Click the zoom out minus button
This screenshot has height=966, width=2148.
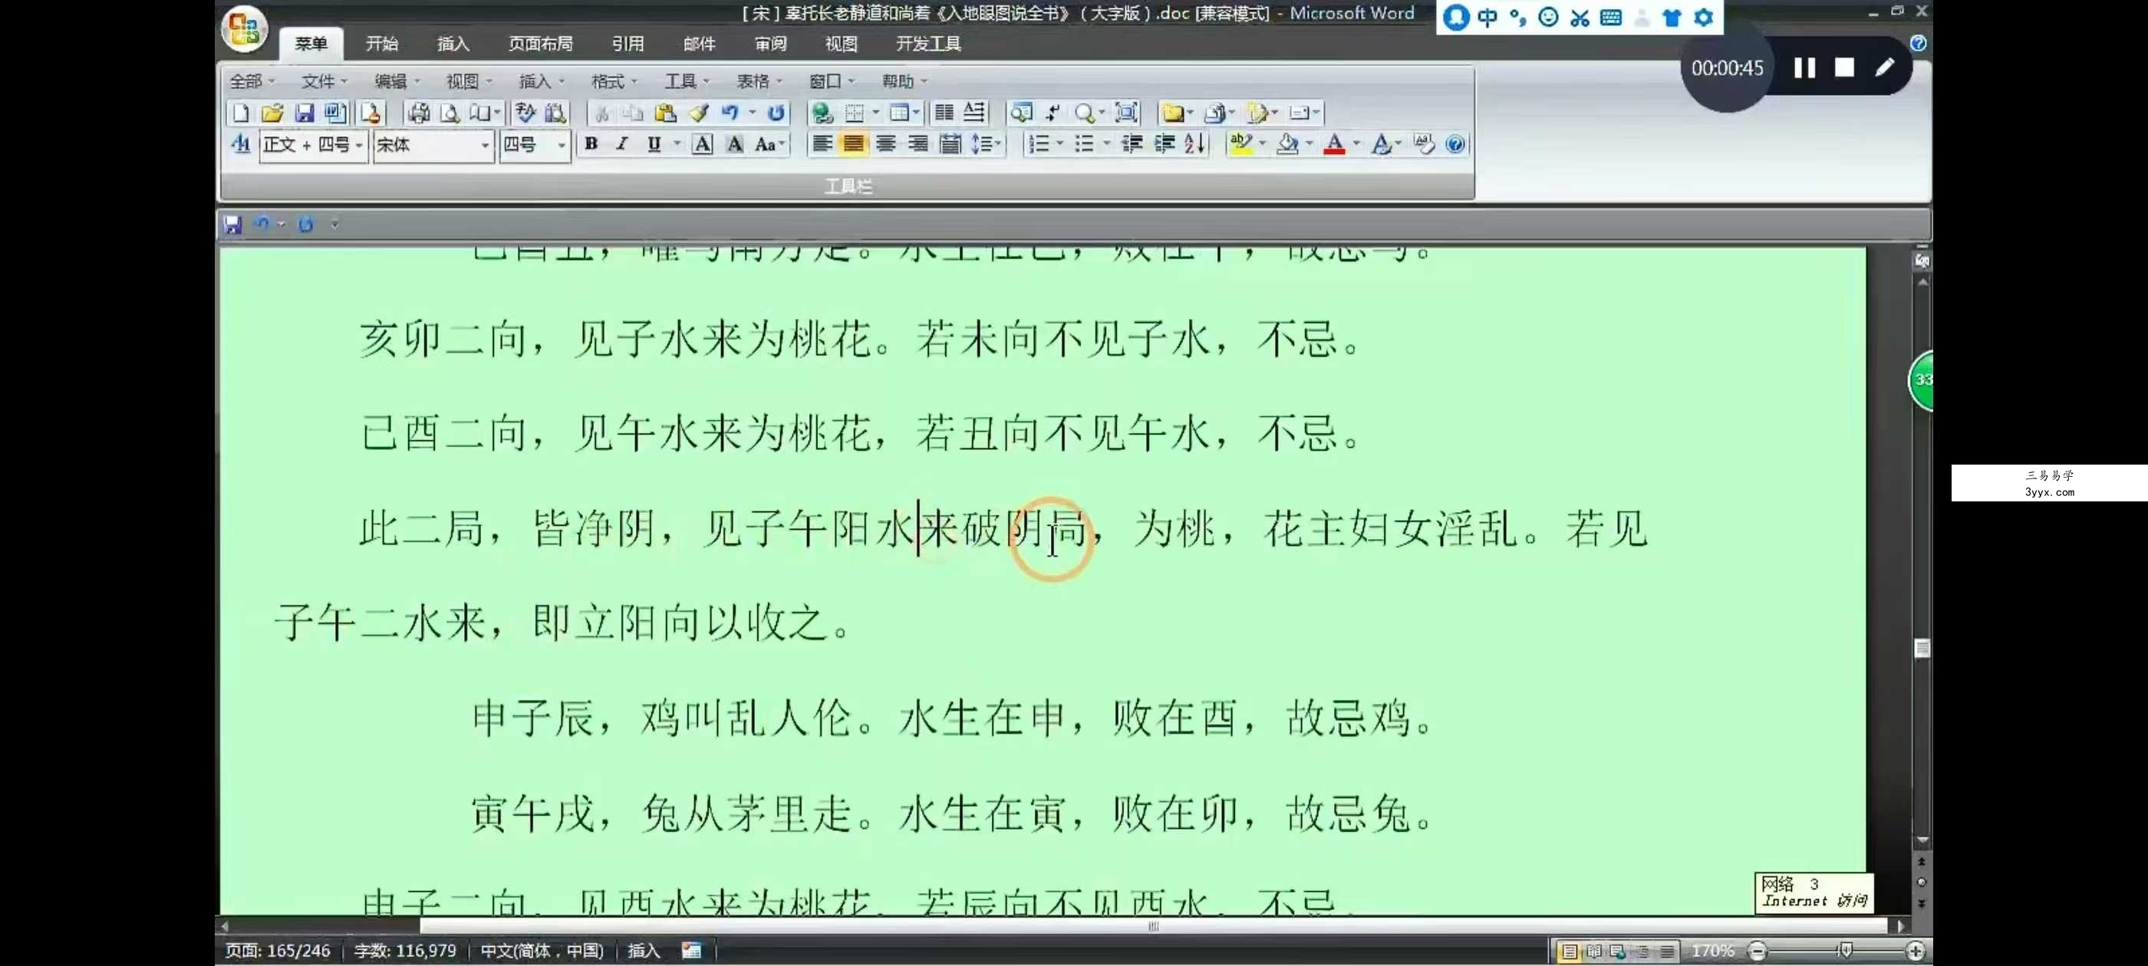tap(1757, 950)
